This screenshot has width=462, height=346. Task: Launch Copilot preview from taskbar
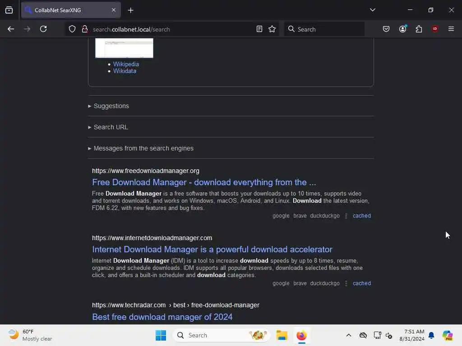448,335
